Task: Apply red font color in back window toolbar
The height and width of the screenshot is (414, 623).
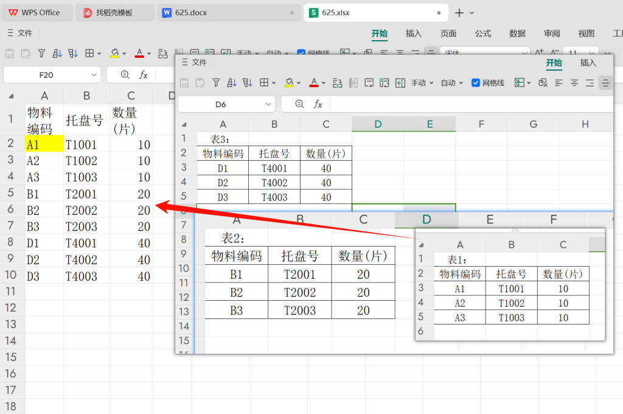Action: (139, 54)
